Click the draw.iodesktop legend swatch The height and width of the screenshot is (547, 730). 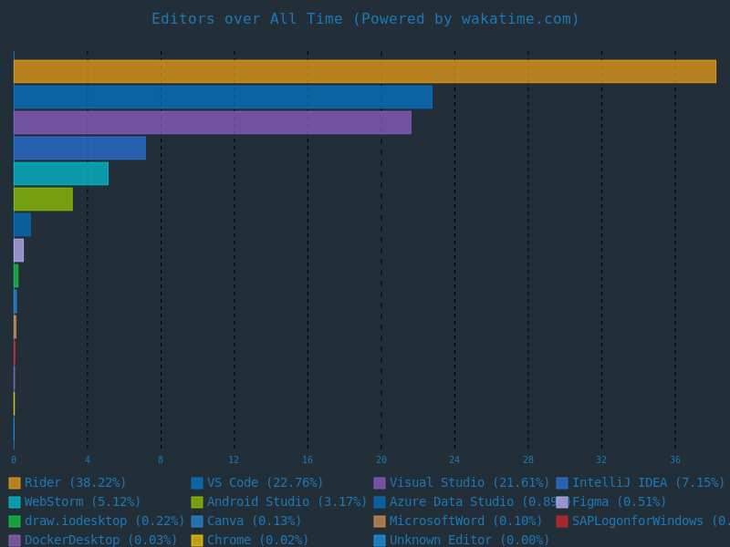pos(15,521)
